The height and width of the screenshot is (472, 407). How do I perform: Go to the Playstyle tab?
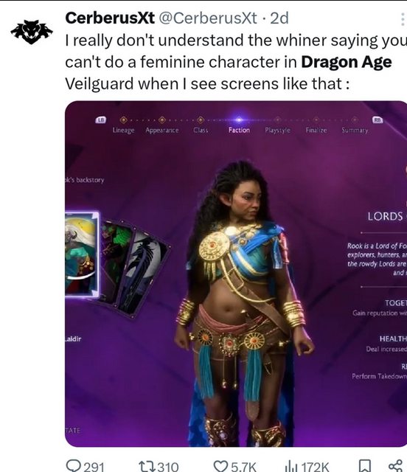tap(277, 130)
